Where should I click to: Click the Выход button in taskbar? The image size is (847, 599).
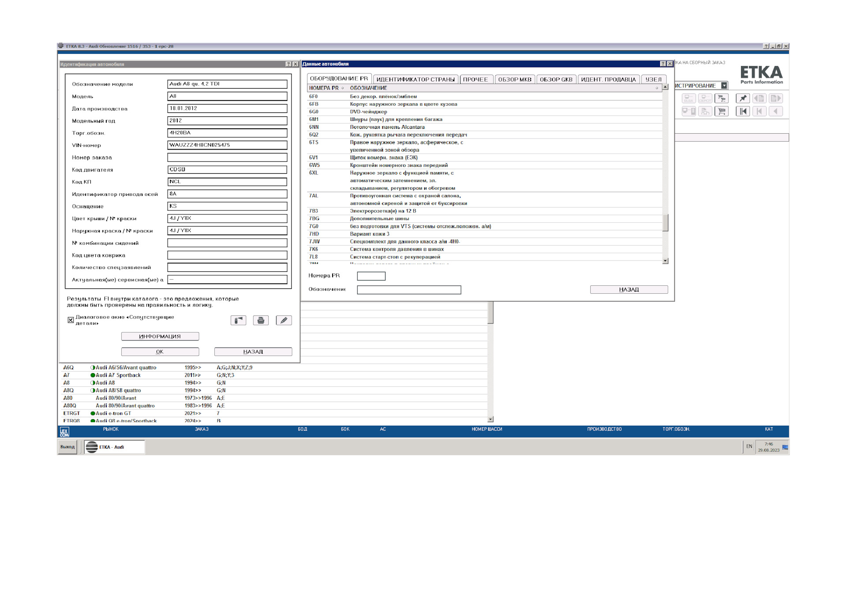click(67, 447)
